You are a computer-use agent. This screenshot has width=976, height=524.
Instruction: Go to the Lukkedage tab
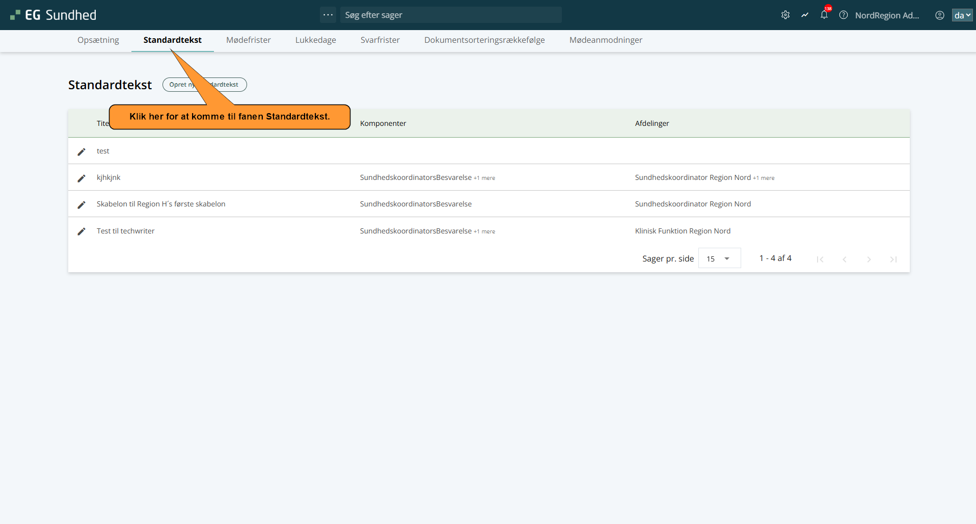pos(315,40)
